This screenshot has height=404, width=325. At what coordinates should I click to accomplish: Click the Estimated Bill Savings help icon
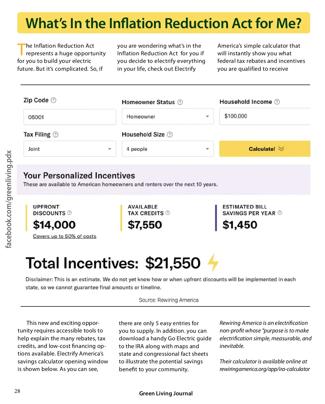pos(280,213)
